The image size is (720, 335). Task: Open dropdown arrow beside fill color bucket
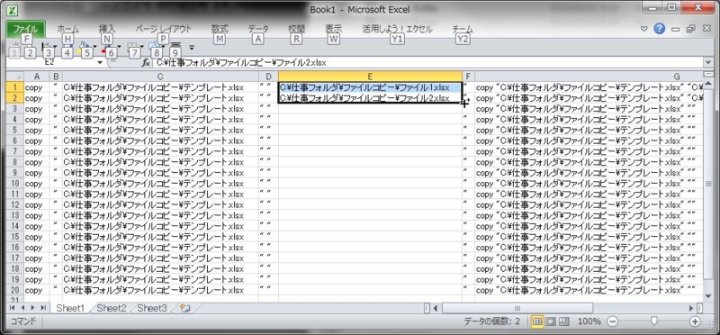[x=94, y=47]
